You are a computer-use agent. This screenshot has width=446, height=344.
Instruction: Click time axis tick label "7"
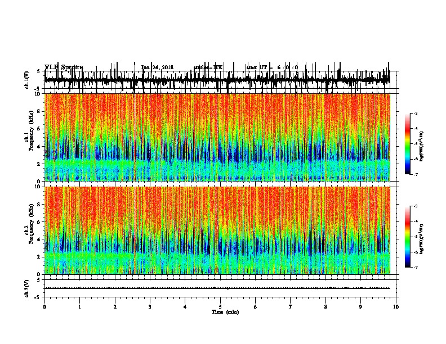coord(291,307)
